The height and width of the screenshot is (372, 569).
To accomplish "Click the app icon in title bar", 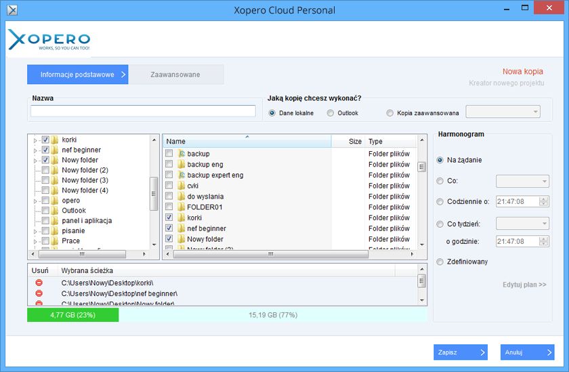I will [12, 9].
